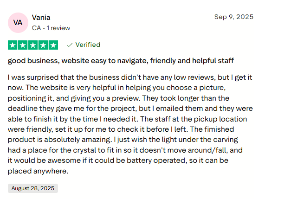
Task: Click the Sep 9, 2025 review date
Action: 233,17
